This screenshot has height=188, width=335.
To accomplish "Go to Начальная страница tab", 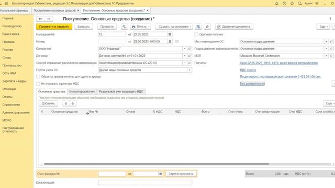I will click(14, 10).
